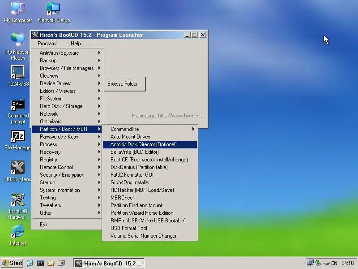The height and width of the screenshot is (269, 358).
Task: Expand Recovery submenu
Action: click(67, 152)
